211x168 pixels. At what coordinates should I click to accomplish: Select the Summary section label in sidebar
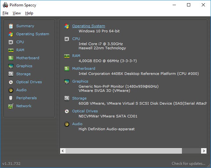click(25, 26)
